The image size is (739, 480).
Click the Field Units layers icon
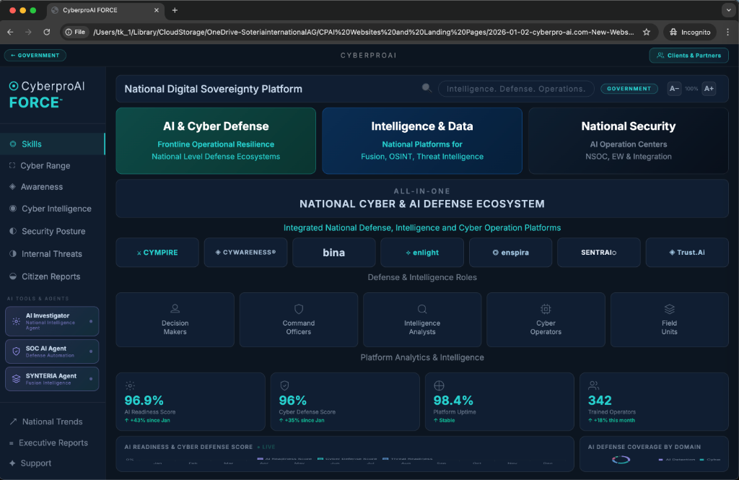[669, 309]
